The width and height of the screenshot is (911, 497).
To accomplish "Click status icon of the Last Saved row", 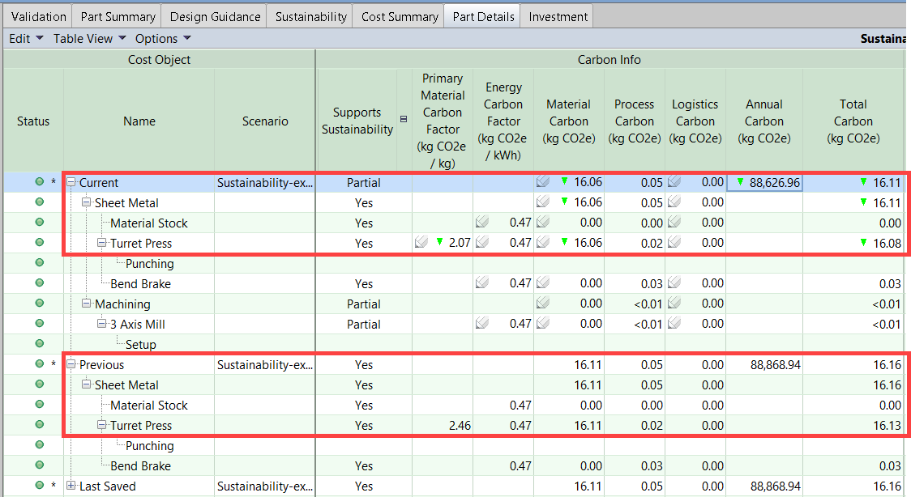I will (40, 485).
